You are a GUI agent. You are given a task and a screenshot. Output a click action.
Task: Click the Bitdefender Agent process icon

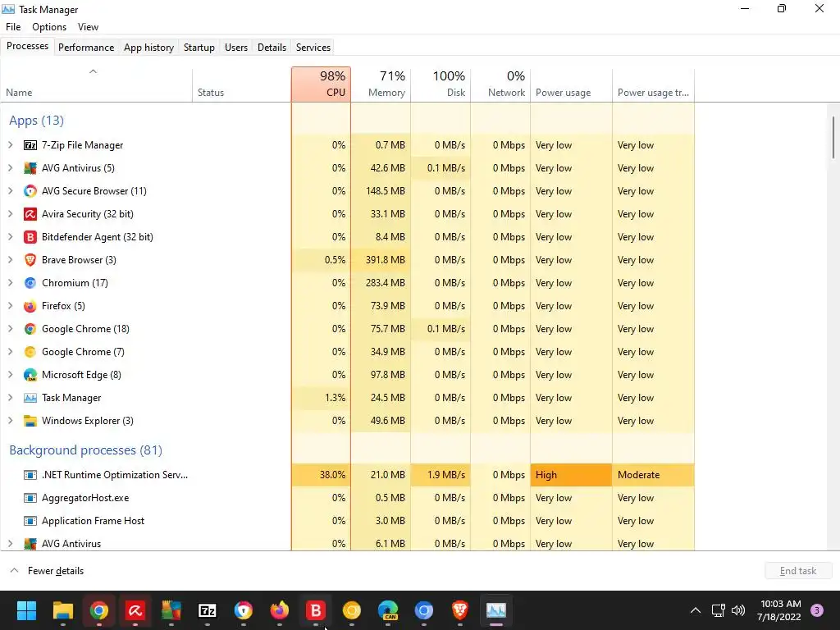point(30,237)
